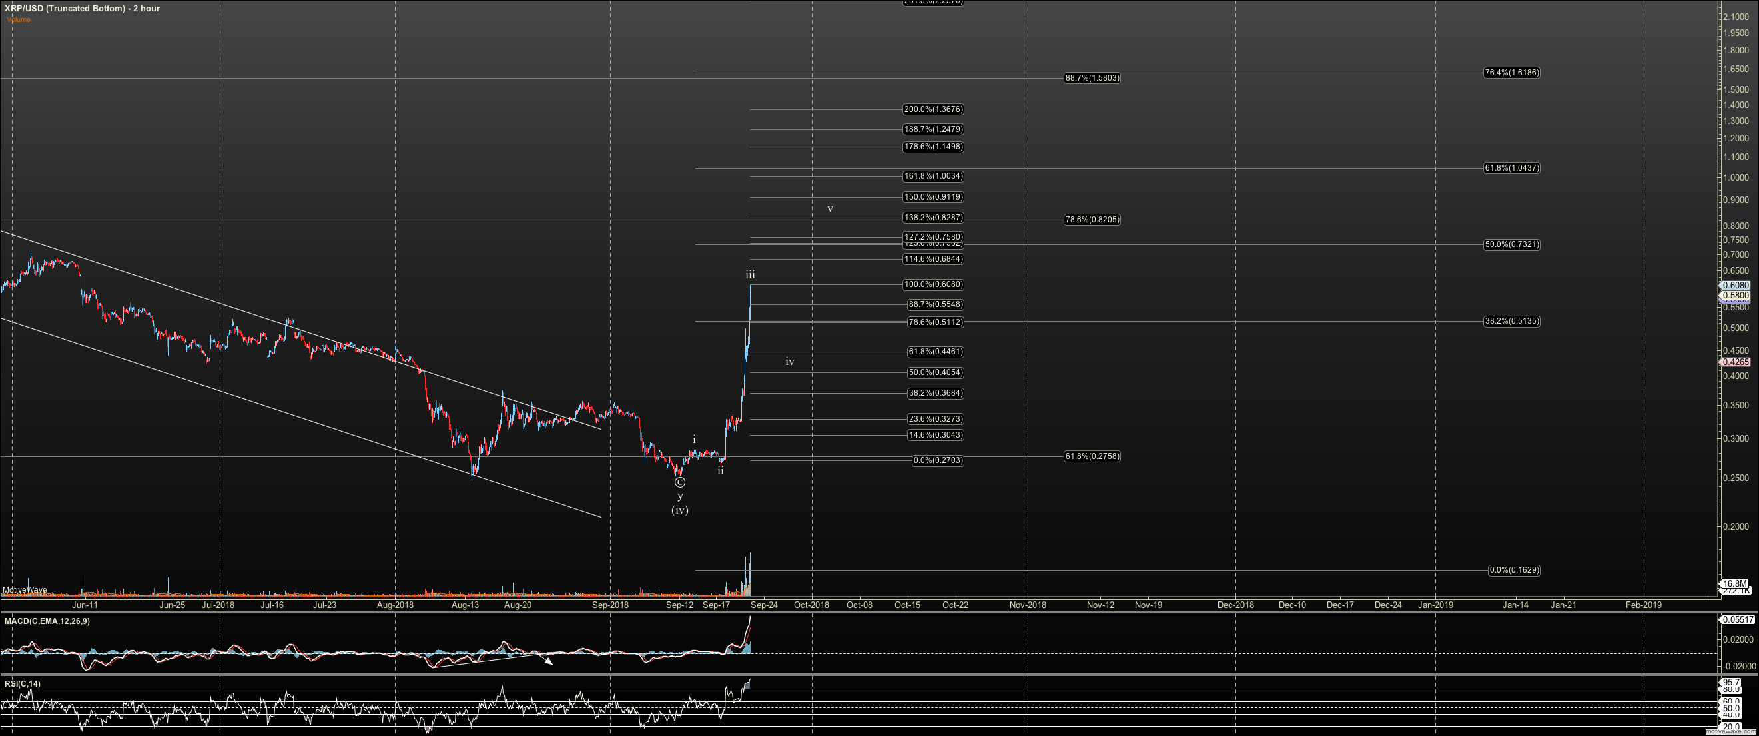Click the 78.6%(0.5112) retracement label
The image size is (1759, 736).
pyautogui.click(x=936, y=322)
